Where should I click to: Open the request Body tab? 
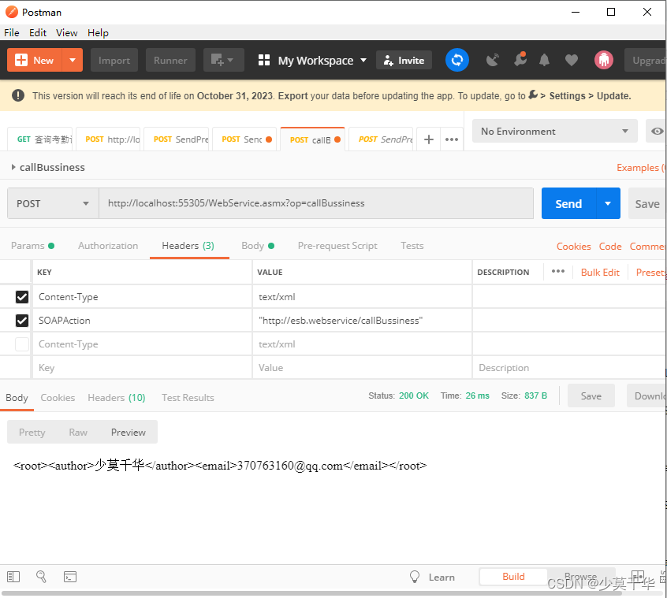pyautogui.click(x=258, y=246)
